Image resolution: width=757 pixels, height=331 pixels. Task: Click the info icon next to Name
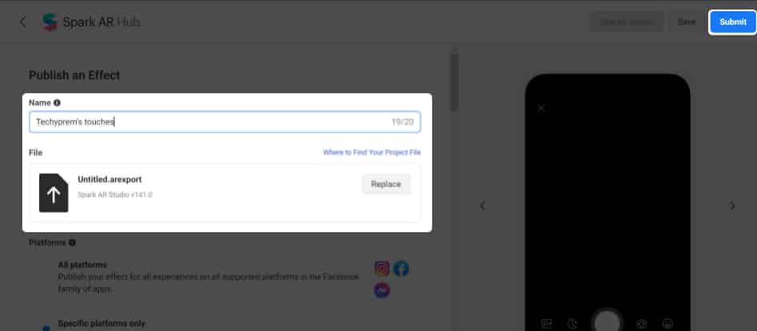coord(57,103)
